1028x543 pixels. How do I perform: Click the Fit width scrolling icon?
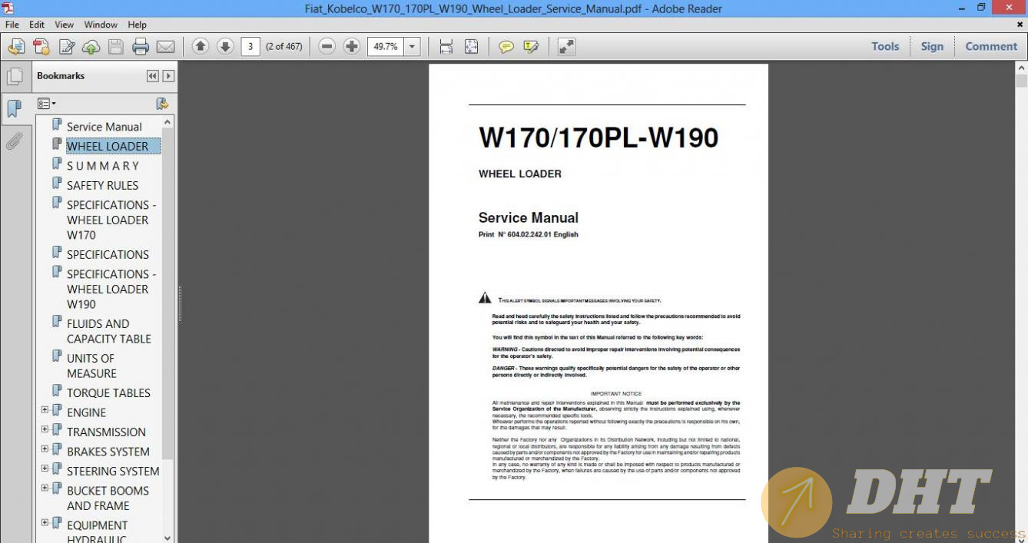coord(446,47)
